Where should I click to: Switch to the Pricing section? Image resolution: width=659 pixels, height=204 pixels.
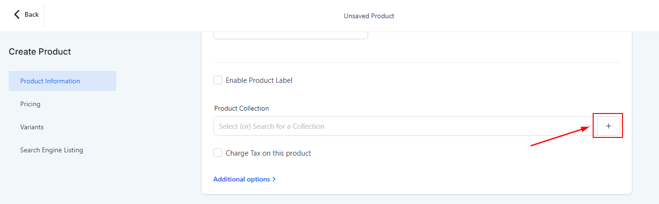click(30, 104)
